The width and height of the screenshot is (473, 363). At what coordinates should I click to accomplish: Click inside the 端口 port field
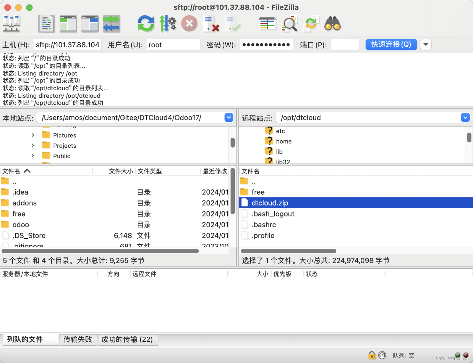(x=345, y=45)
